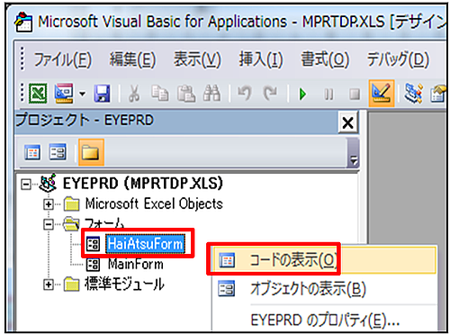This screenshot has height=334, width=450.
Task: Open the ファイル(F) menu
Action: click(62, 59)
